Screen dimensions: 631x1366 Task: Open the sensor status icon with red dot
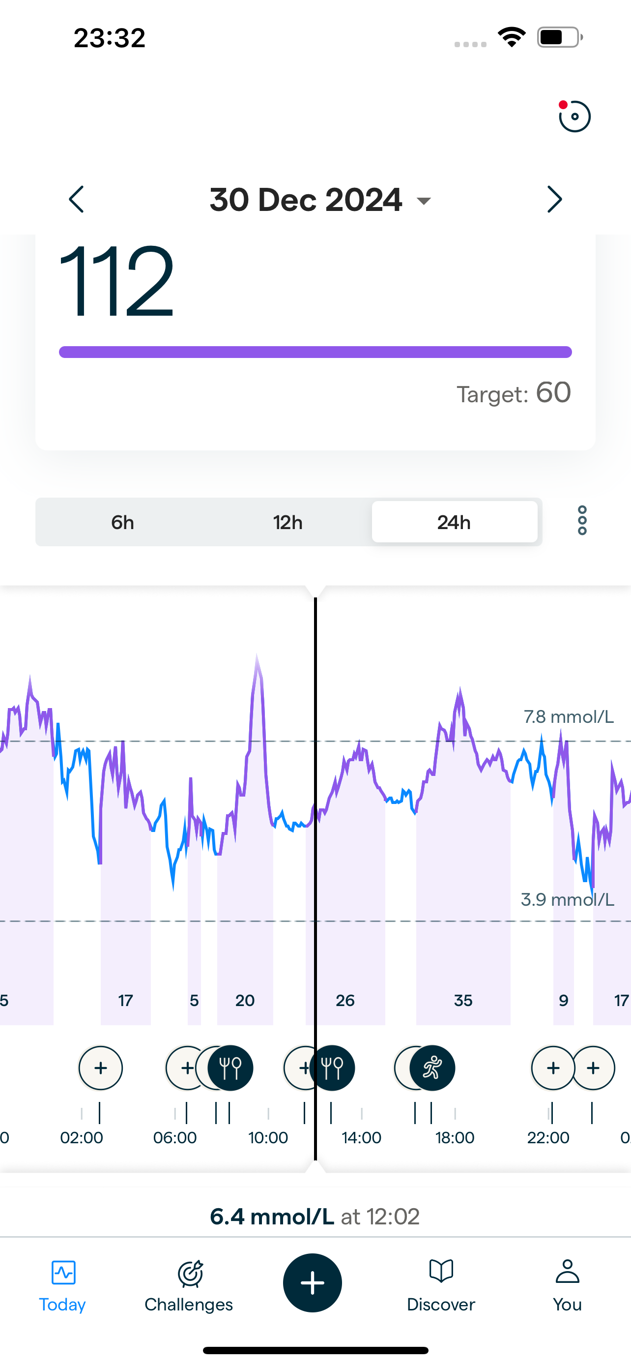click(x=574, y=116)
